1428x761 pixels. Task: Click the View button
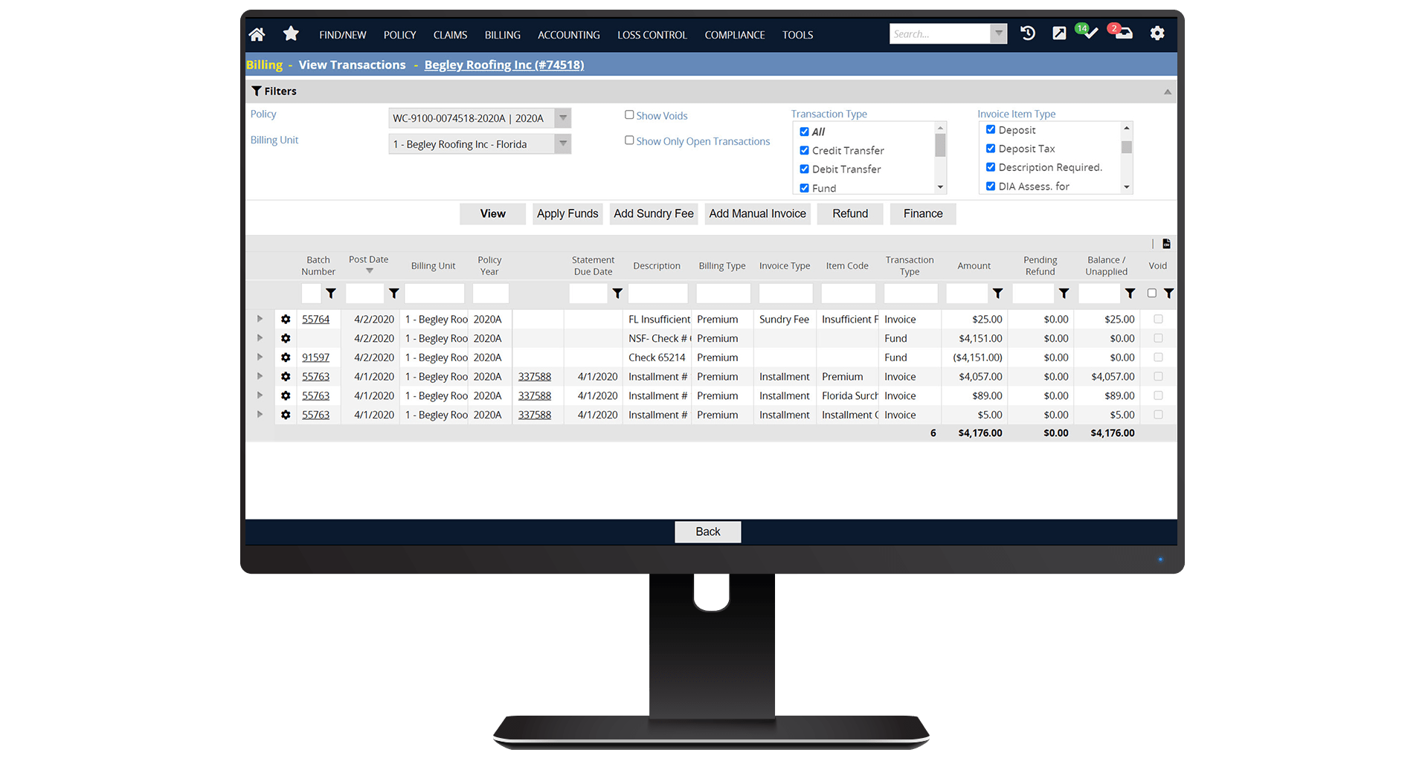point(492,214)
